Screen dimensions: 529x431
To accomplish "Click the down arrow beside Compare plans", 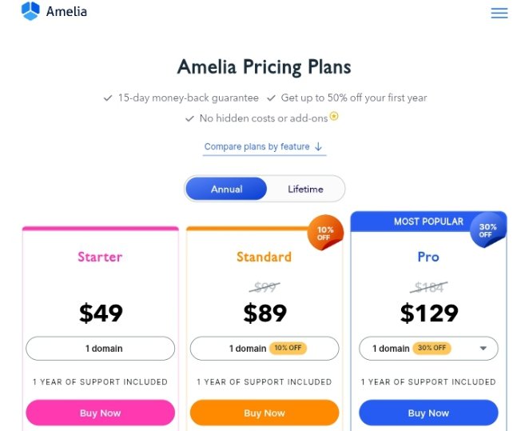I will pos(318,146).
